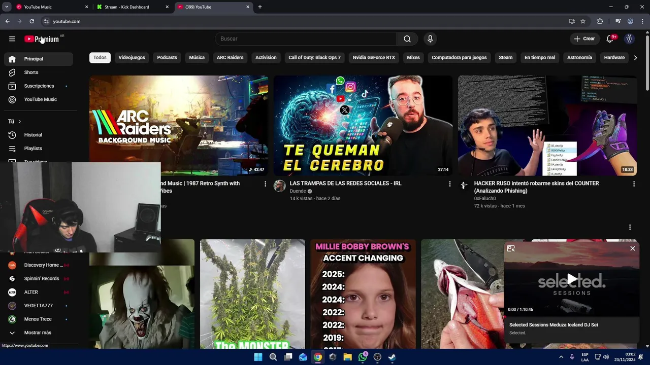Open the Shorts shelf options menu
The height and width of the screenshot is (365, 650).
(x=630, y=227)
